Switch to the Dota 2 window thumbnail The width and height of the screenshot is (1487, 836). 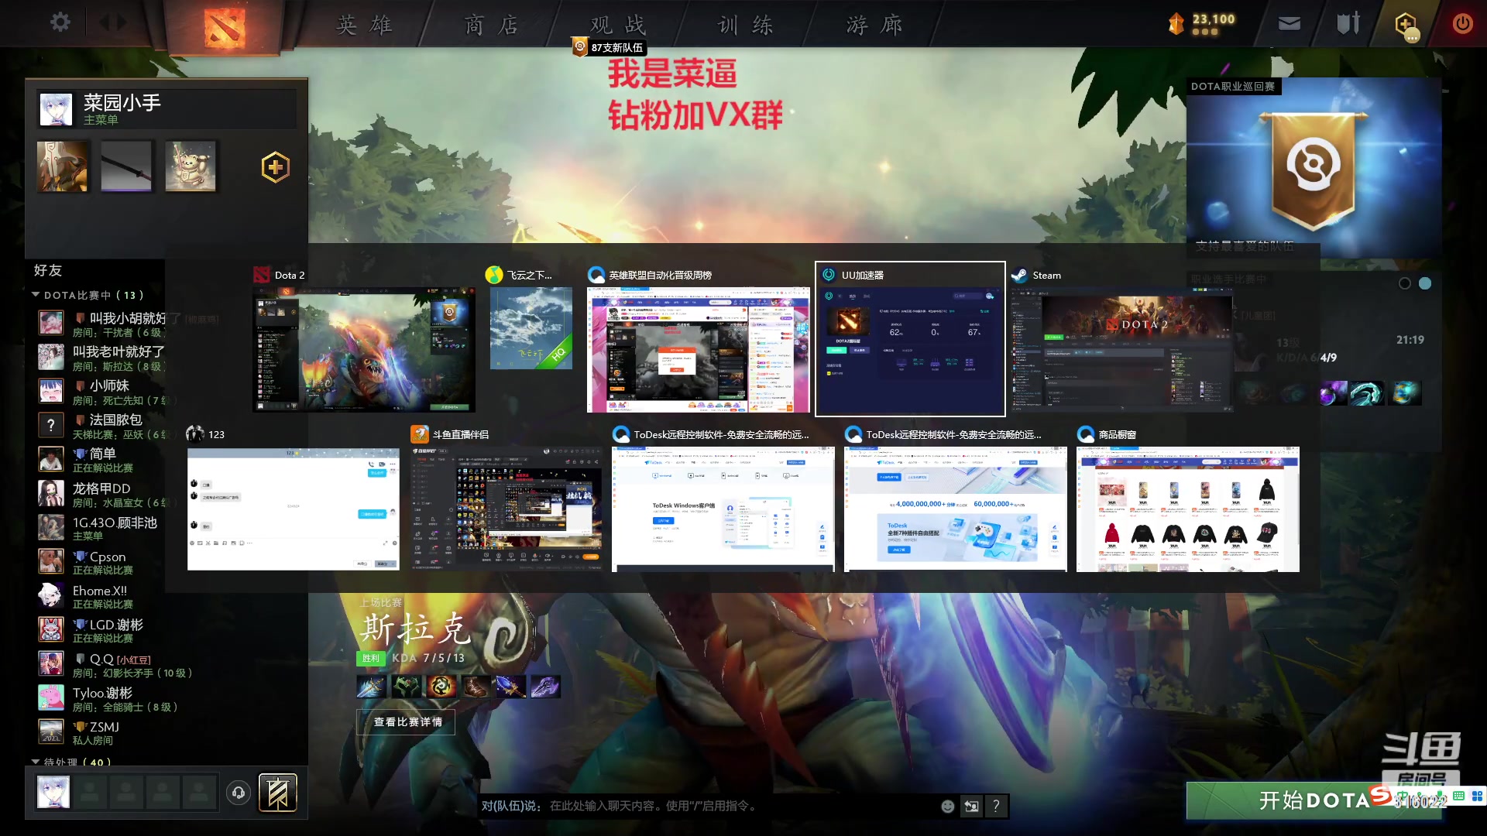pyautogui.click(x=364, y=349)
